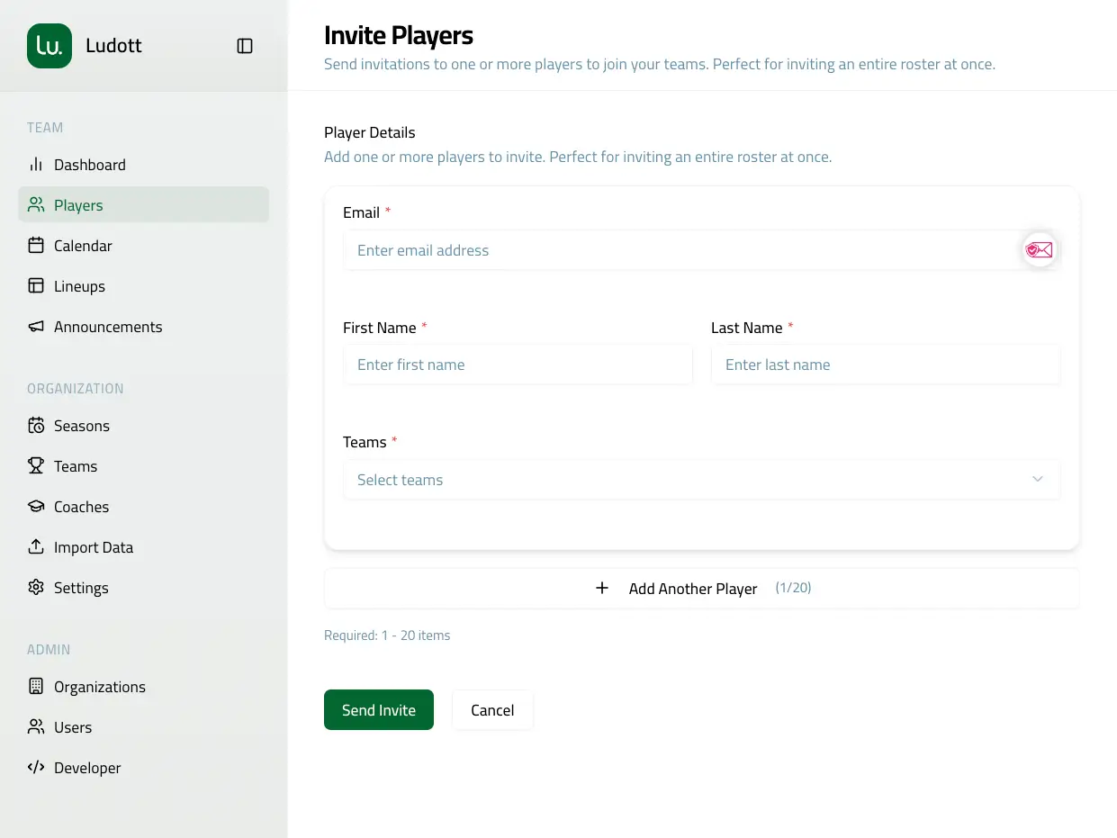Collapse the sidebar using the panel toggle
The width and height of the screenshot is (1117, 838).
pyautogui.click(x=244, y=45)
